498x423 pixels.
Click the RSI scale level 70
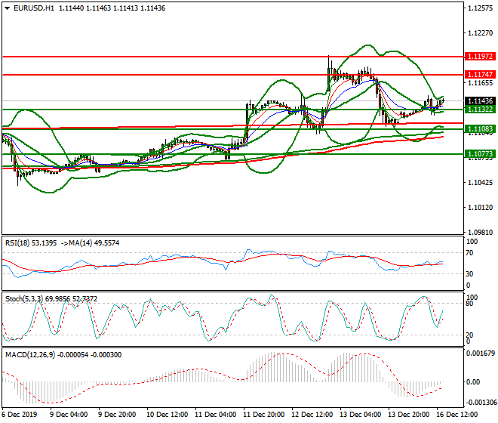[469, 253]
